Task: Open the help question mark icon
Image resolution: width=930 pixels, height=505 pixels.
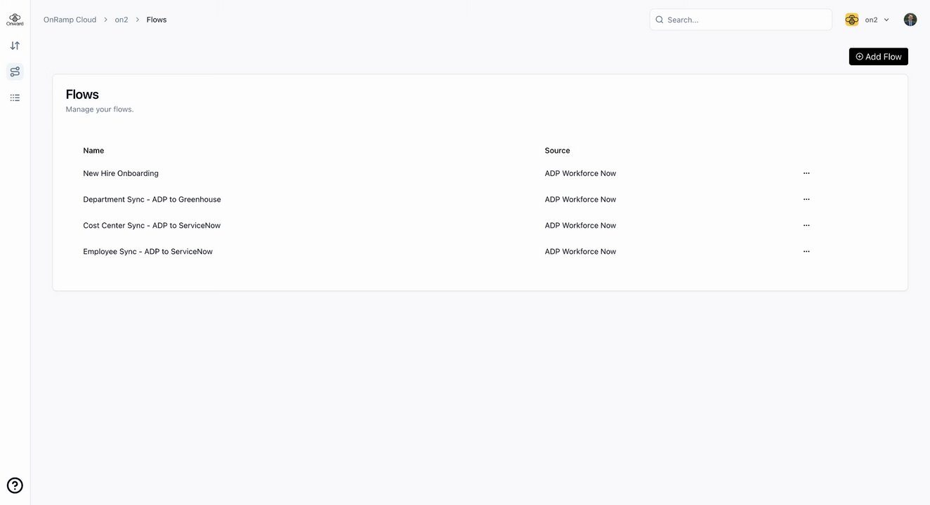Action: pos(15,485)
